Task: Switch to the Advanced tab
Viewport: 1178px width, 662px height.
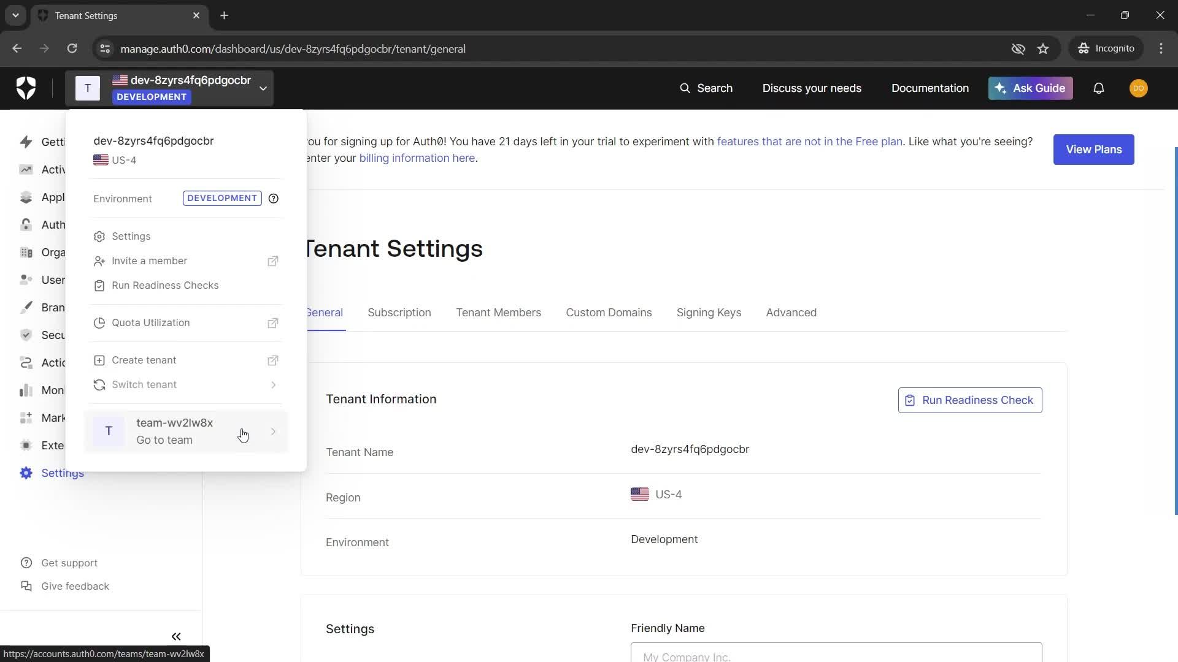Action: pos(791,313)
